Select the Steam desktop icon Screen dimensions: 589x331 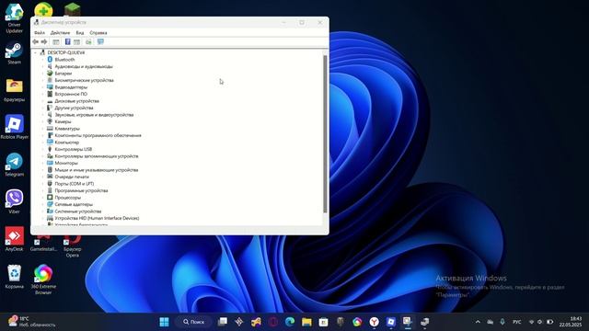coord(15,53)
